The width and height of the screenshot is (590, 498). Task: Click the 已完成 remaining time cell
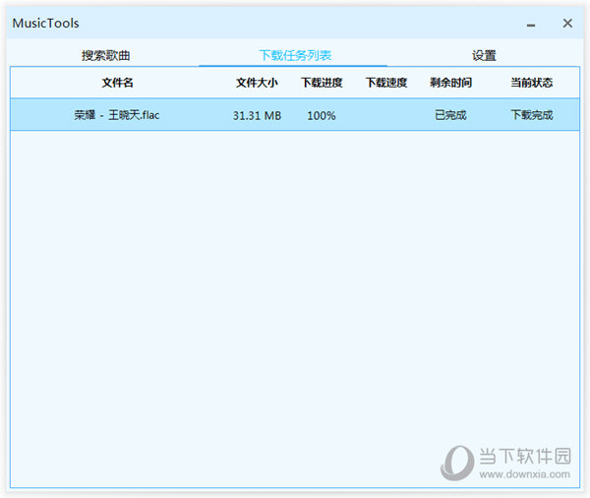pyautogui.click(x=450, y=115)
